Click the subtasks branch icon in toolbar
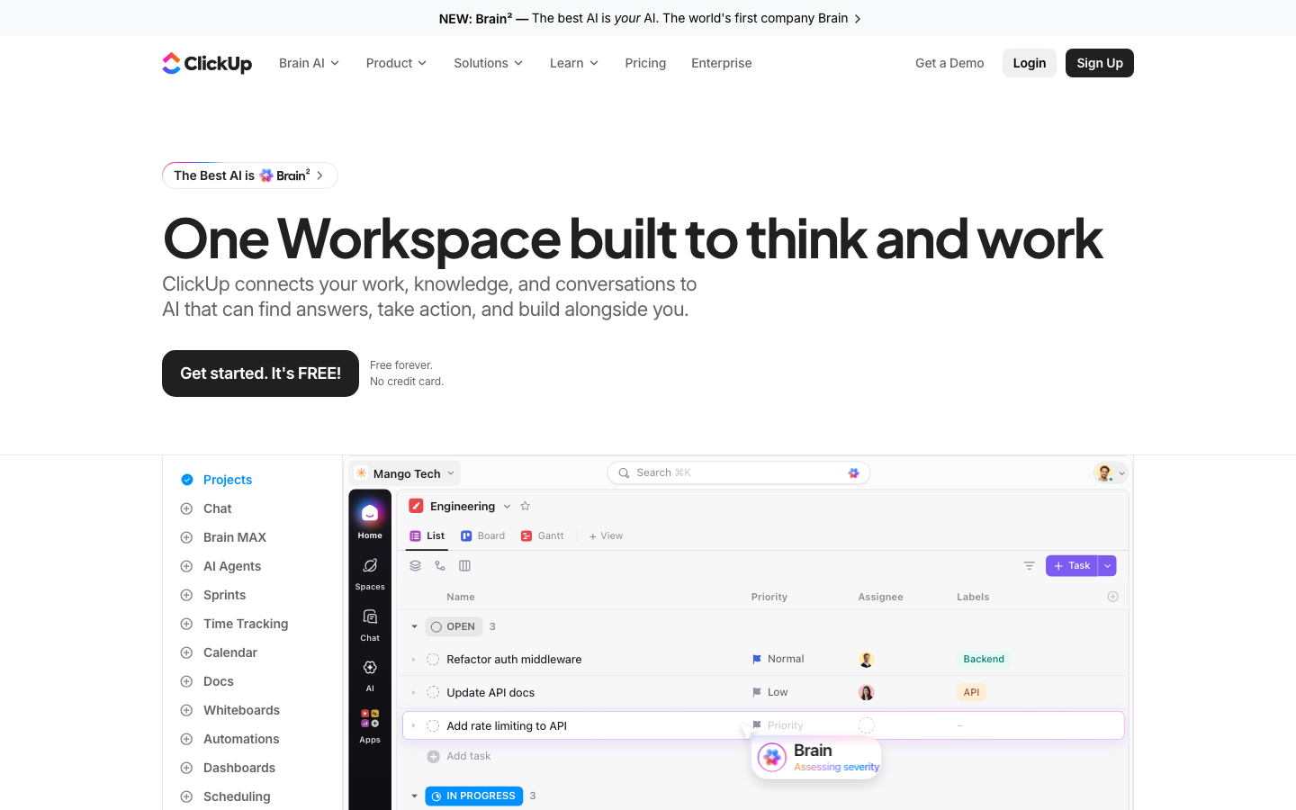Image resolution: width=1296 pixels, height=810 pixels. [x=440, y=565]
